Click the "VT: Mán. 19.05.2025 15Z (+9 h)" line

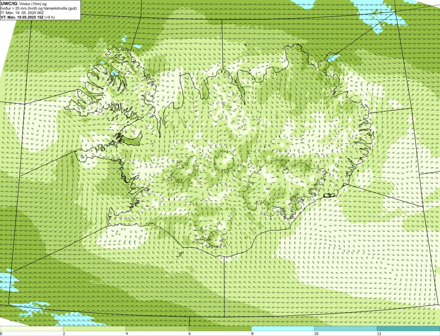pos(27,17)
